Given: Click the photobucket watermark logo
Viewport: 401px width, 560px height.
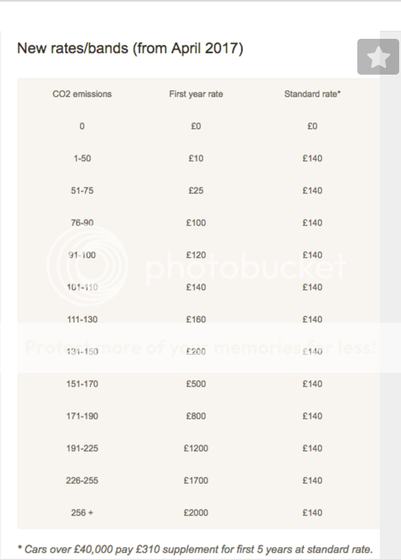Looking at the screenshot, I should point(200,266).
